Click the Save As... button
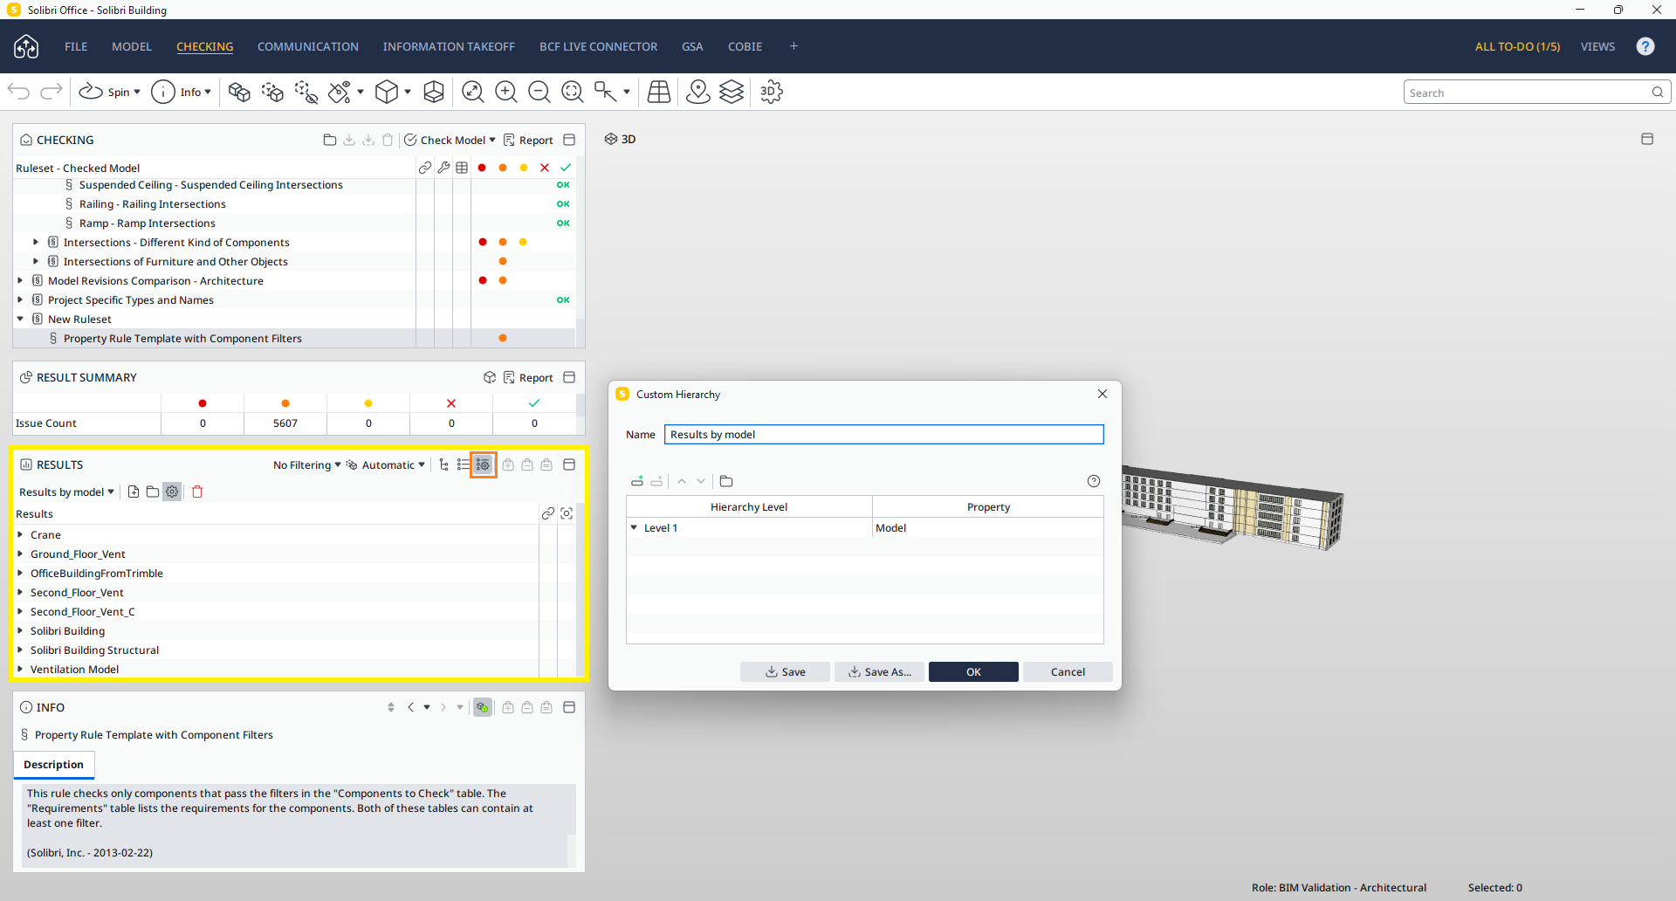 (879, 671)
